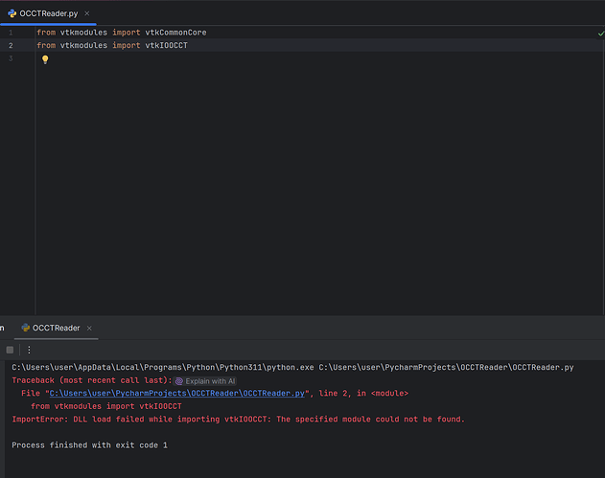
Task: Click line number 1 in the gutter
Action: (x=11, y=33)
